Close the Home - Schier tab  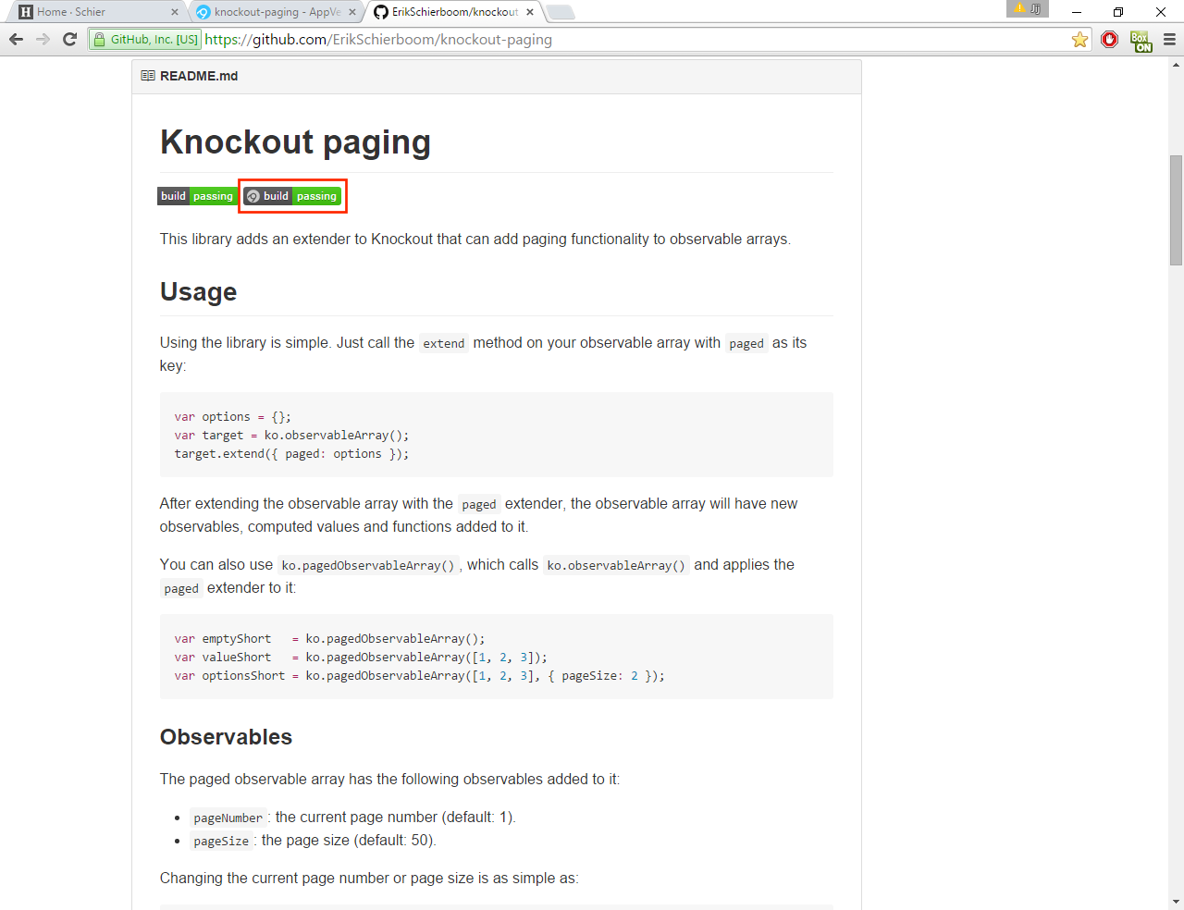click(x=175, y=12)
